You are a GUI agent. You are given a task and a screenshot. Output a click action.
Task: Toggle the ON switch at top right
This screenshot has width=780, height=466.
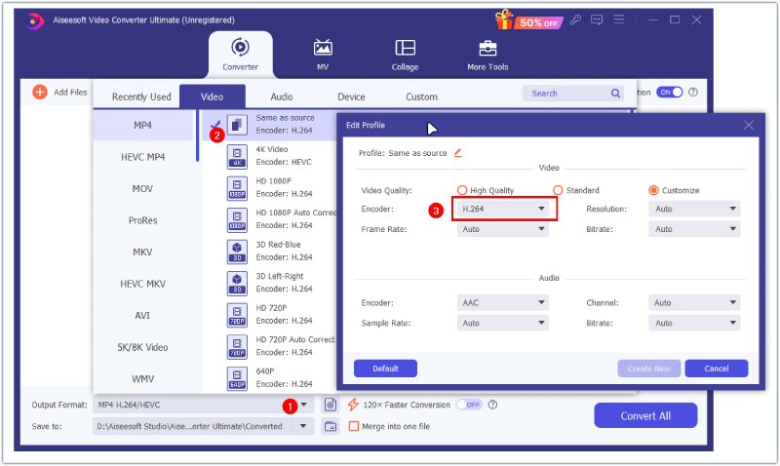click(x=669, y=92)
